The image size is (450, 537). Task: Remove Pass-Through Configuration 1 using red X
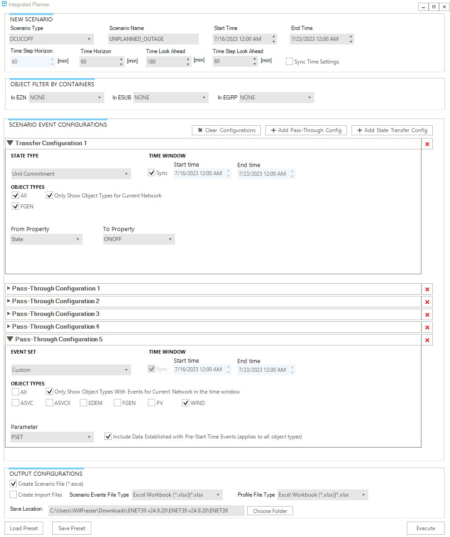pyautogui.click(x=427, y=289)
